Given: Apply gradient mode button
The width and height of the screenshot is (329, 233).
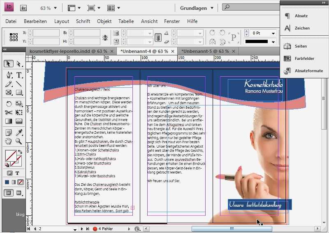Looking at the screenshot, I should tap(14, 182).
